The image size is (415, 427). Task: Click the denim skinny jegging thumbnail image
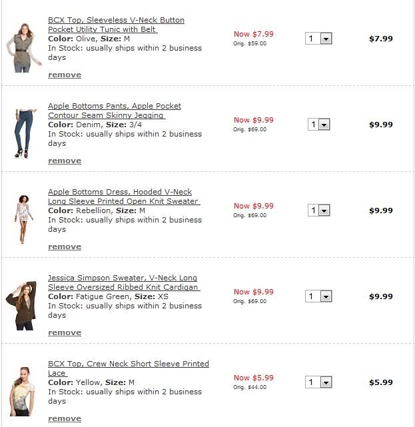point(24,134)
